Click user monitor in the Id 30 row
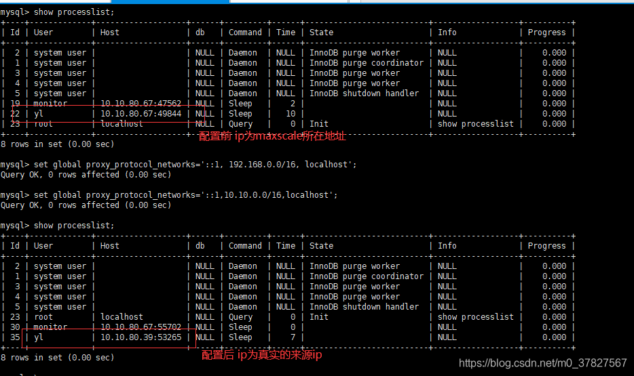The width and height of the screenshot is (634, 376). (50, 327)
